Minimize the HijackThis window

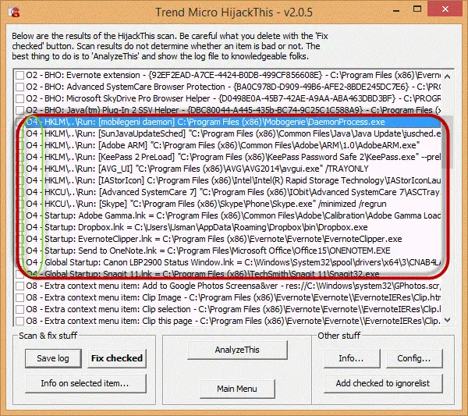pos(396,10)
